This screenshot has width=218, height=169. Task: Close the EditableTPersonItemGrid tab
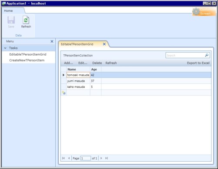point(104,44)
